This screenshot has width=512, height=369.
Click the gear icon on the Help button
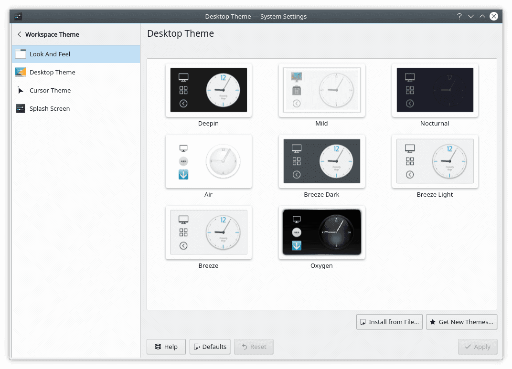[x=158, y=347]
